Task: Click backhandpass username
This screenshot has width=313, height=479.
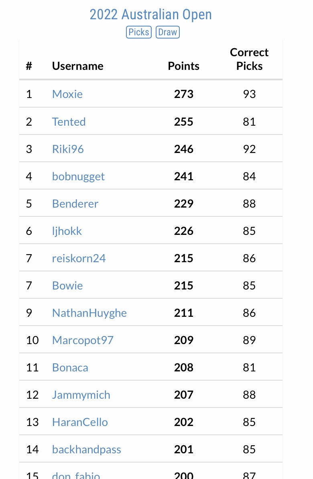Action: click(x=87, y=449)
